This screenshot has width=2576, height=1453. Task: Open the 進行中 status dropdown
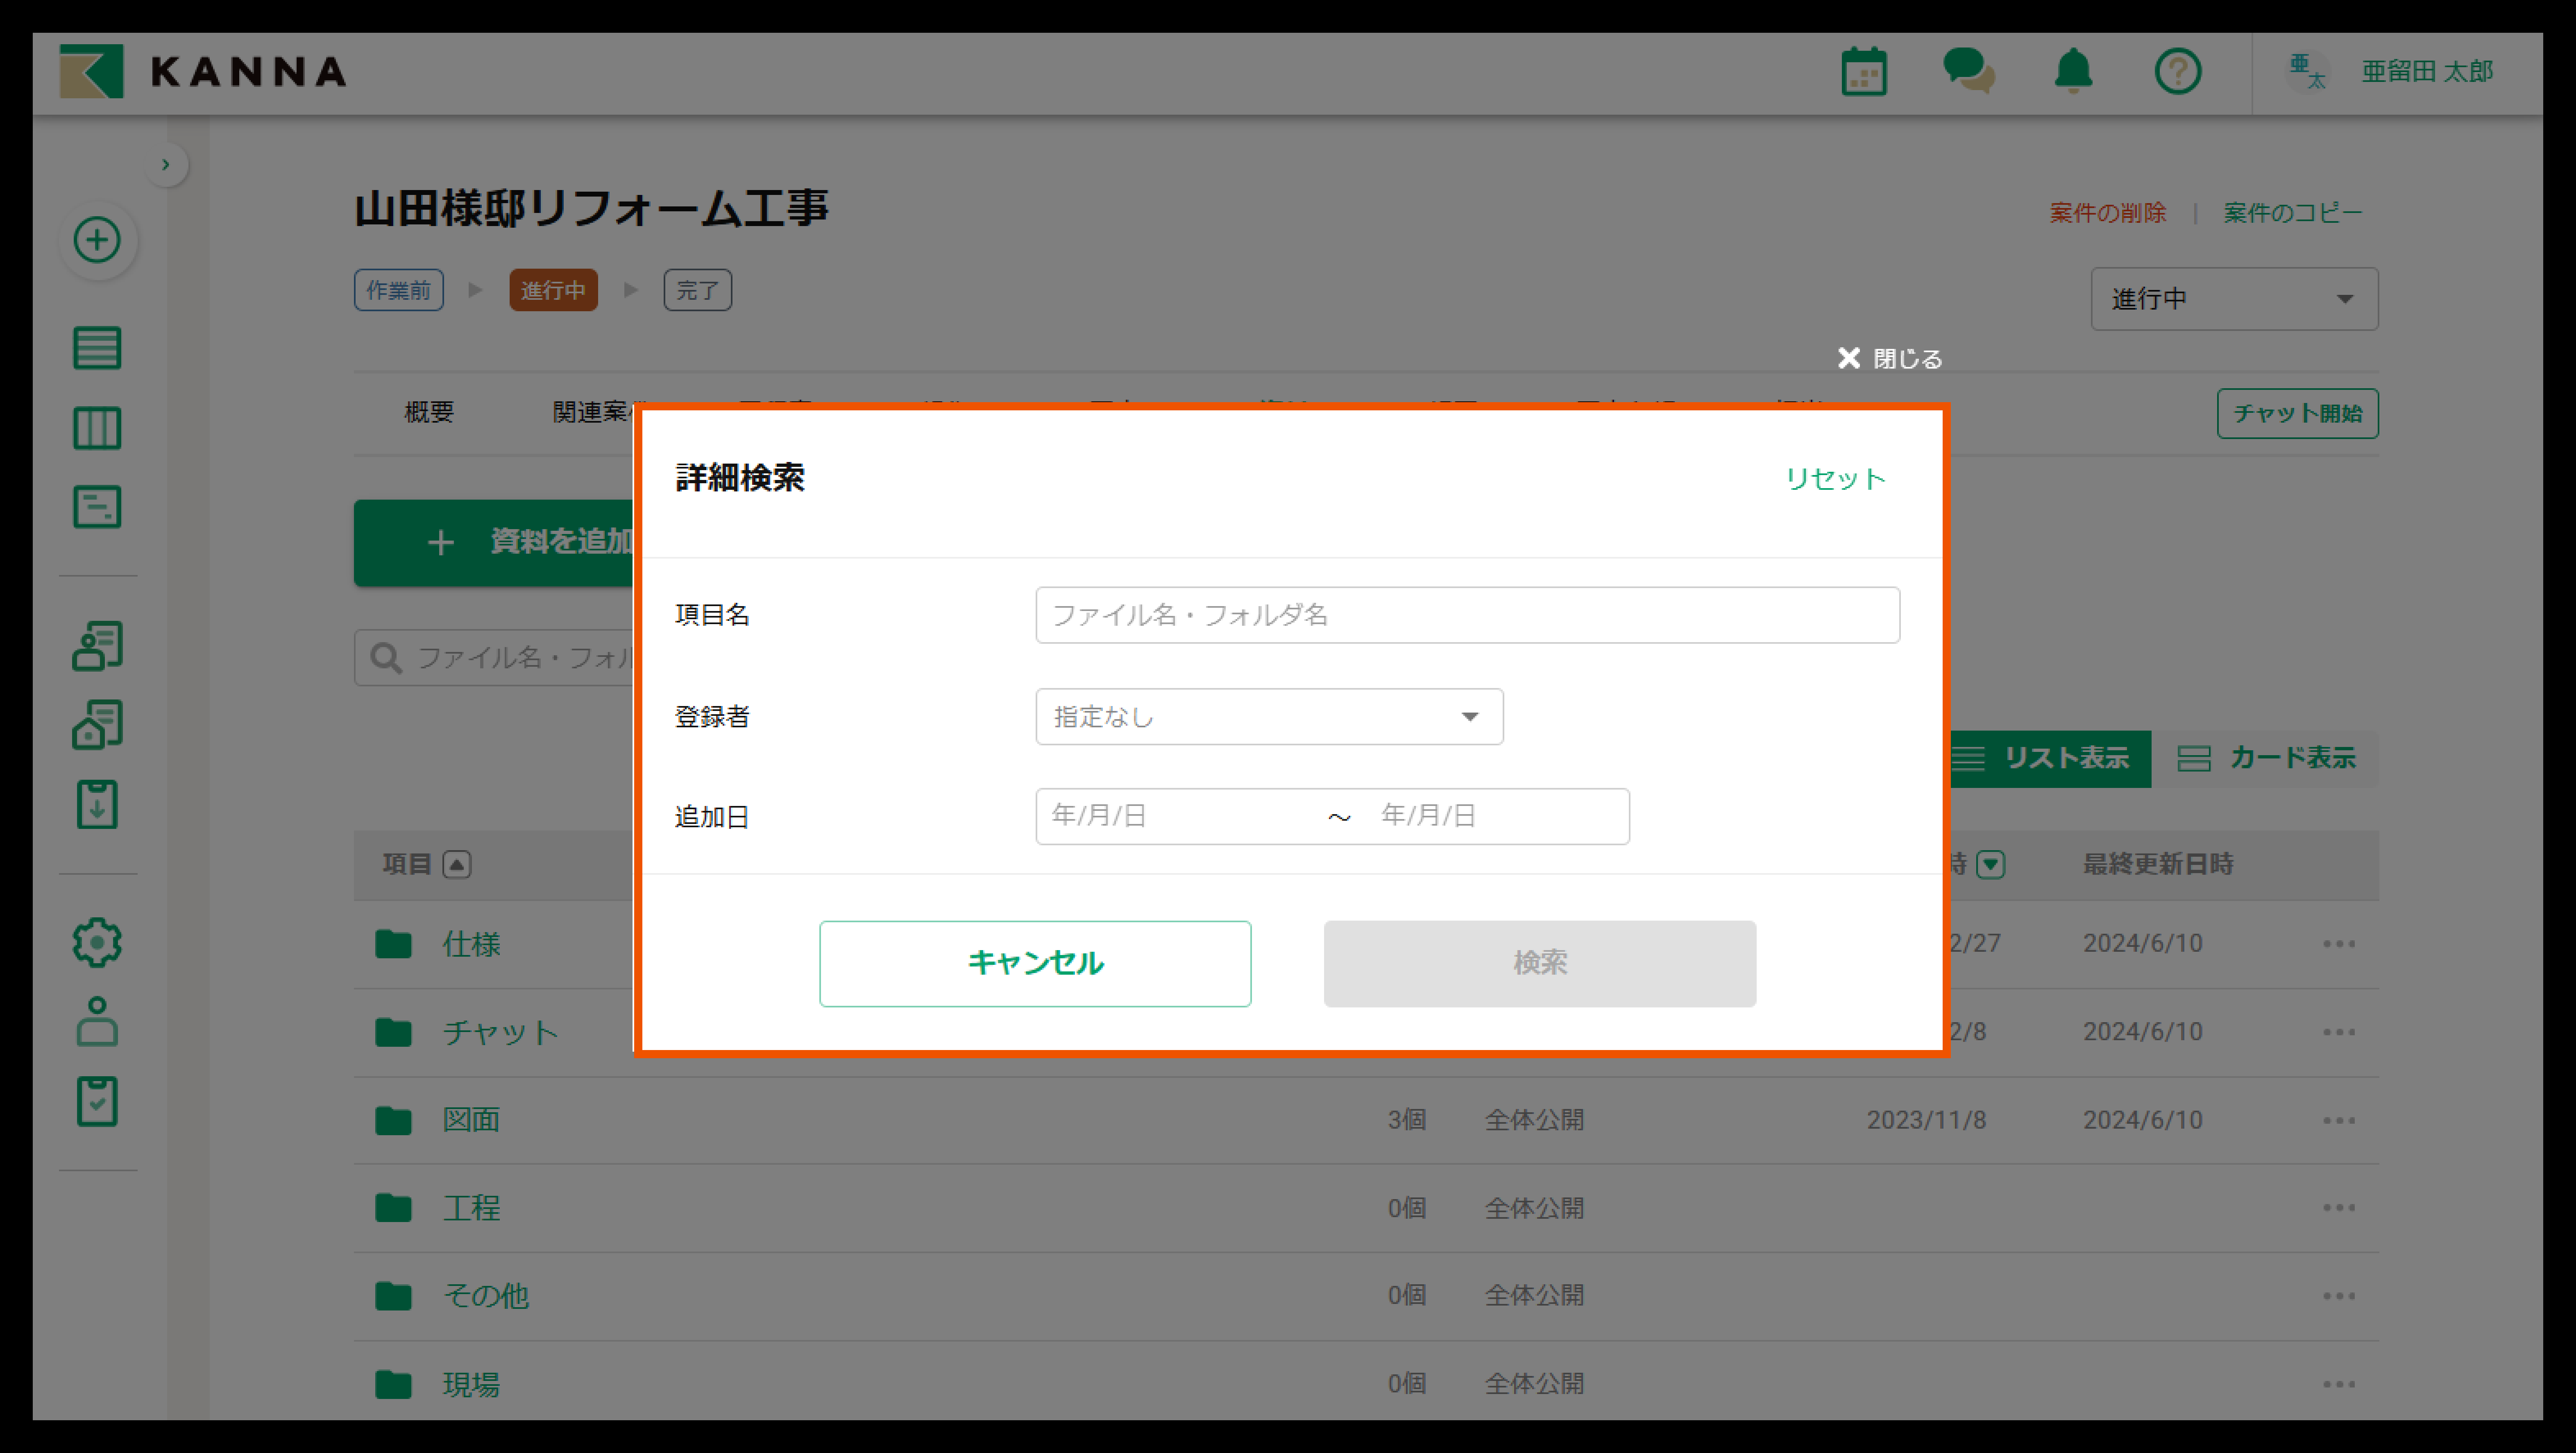coord(2233,299)
